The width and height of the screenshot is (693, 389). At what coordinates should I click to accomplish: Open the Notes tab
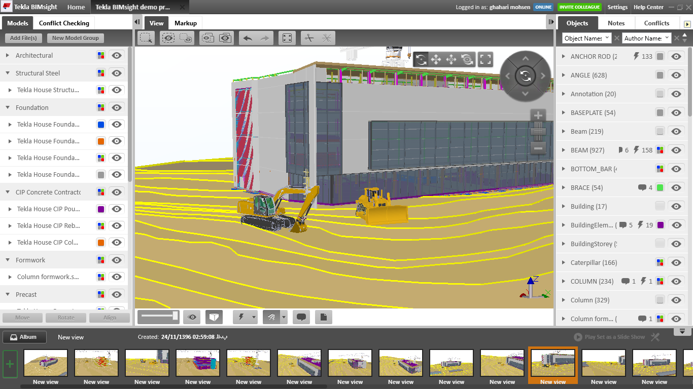[616, 23]
